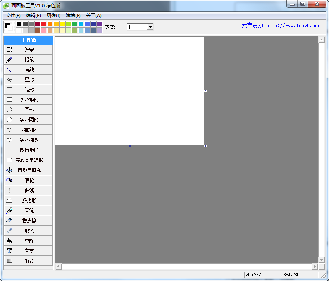Choose the Eraser (橡皮擦) tool

(x=28, y=221)
